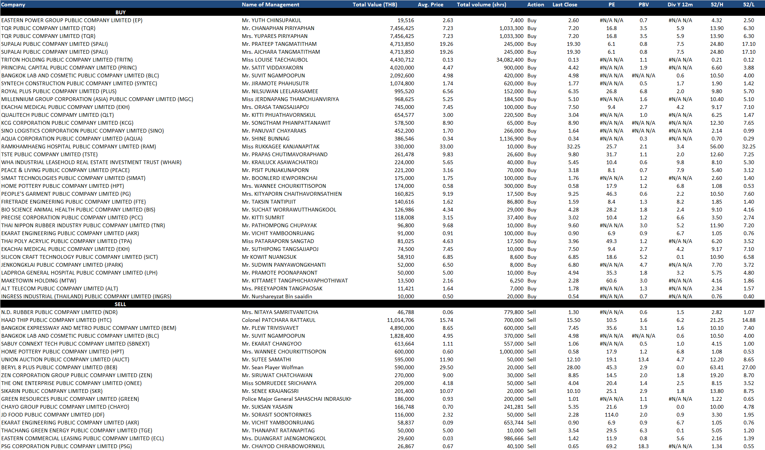Select the Avg. Price column header

pos(430,5)
